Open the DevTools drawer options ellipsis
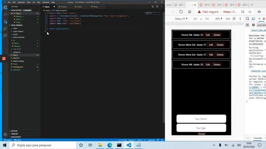Viewport: 266px width, 149px height. click(x=248, y=138)
